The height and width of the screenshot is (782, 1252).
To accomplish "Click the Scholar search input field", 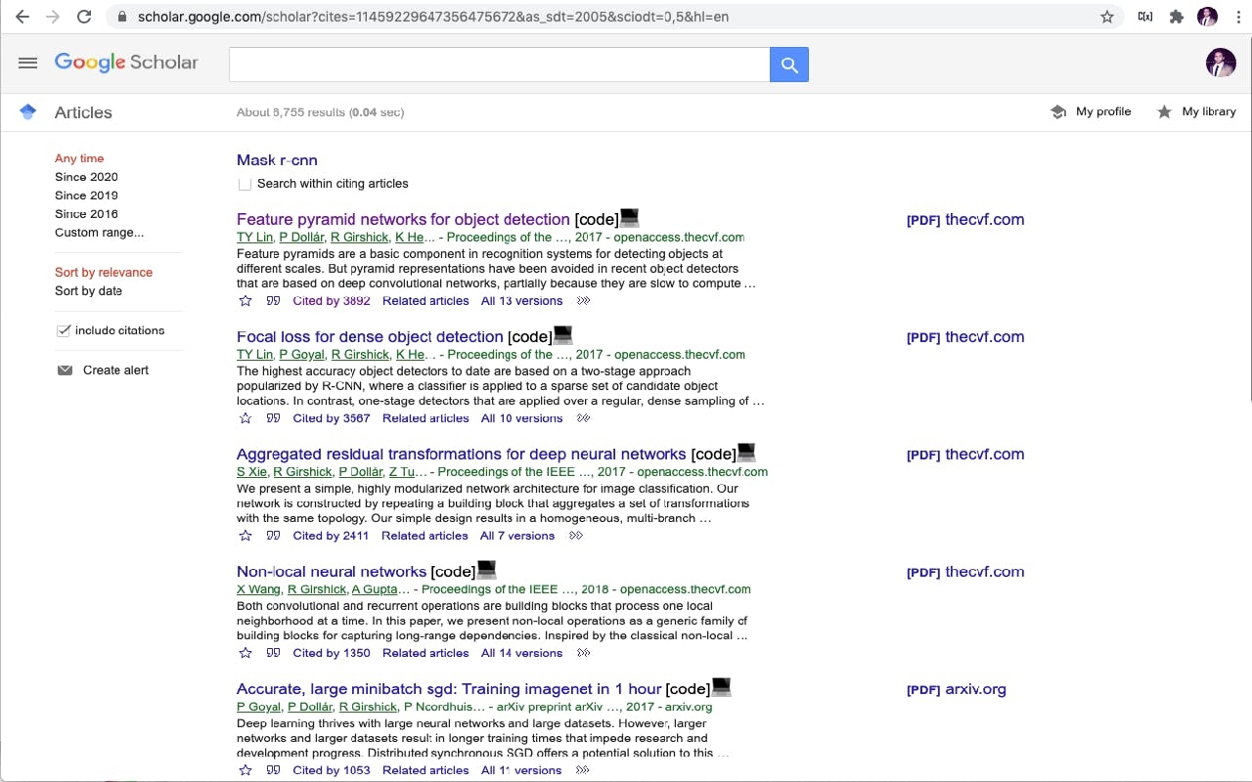I will [499, 65].
